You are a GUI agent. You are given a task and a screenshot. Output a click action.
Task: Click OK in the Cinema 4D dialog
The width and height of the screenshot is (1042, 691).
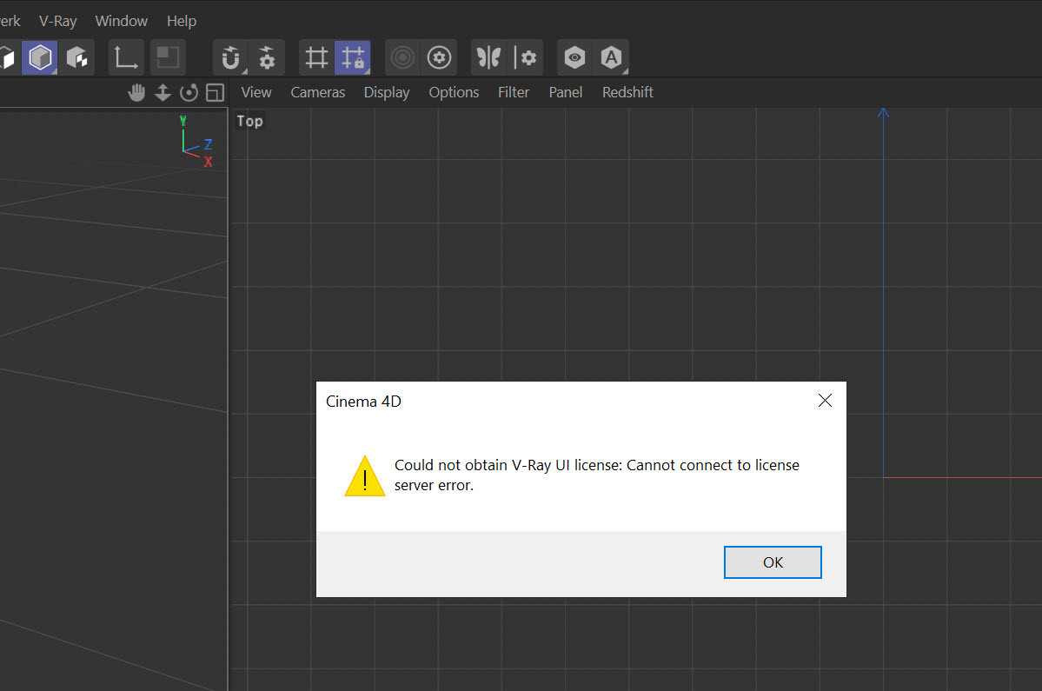coord(773,562)
